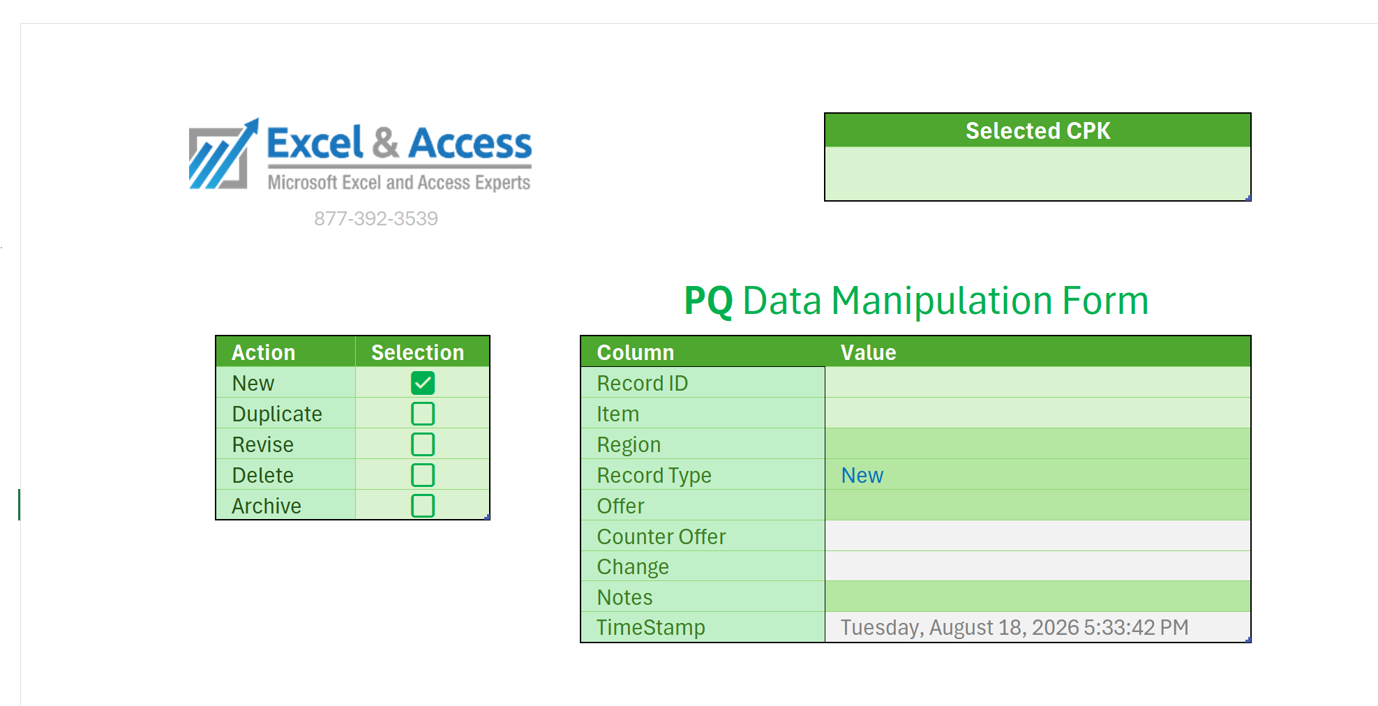Select the Record ID value field
This screenshot has width=1378, height=706.
(1038, 383)
